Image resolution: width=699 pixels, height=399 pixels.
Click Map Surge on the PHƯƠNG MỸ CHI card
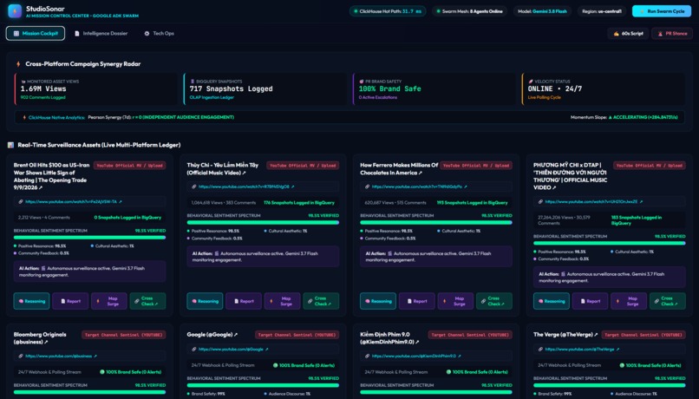(629, 301)
